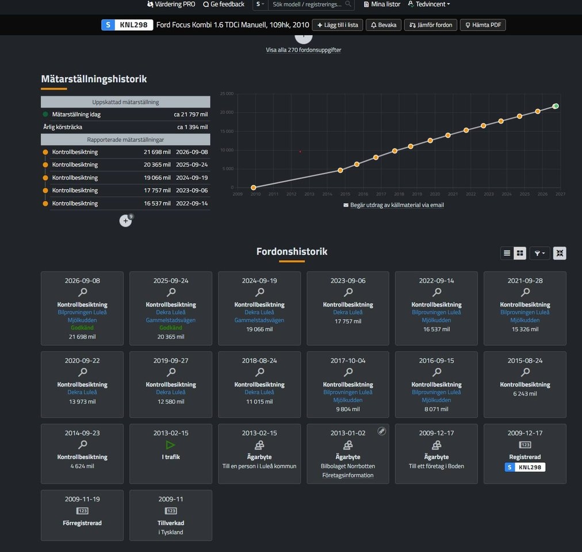582x552 pixels.
Task: Click the KNL298 plate badge on Registrerad card
Action: 525,467
